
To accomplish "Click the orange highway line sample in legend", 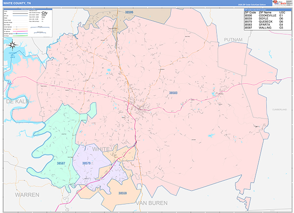I will (x=20, y=29).
